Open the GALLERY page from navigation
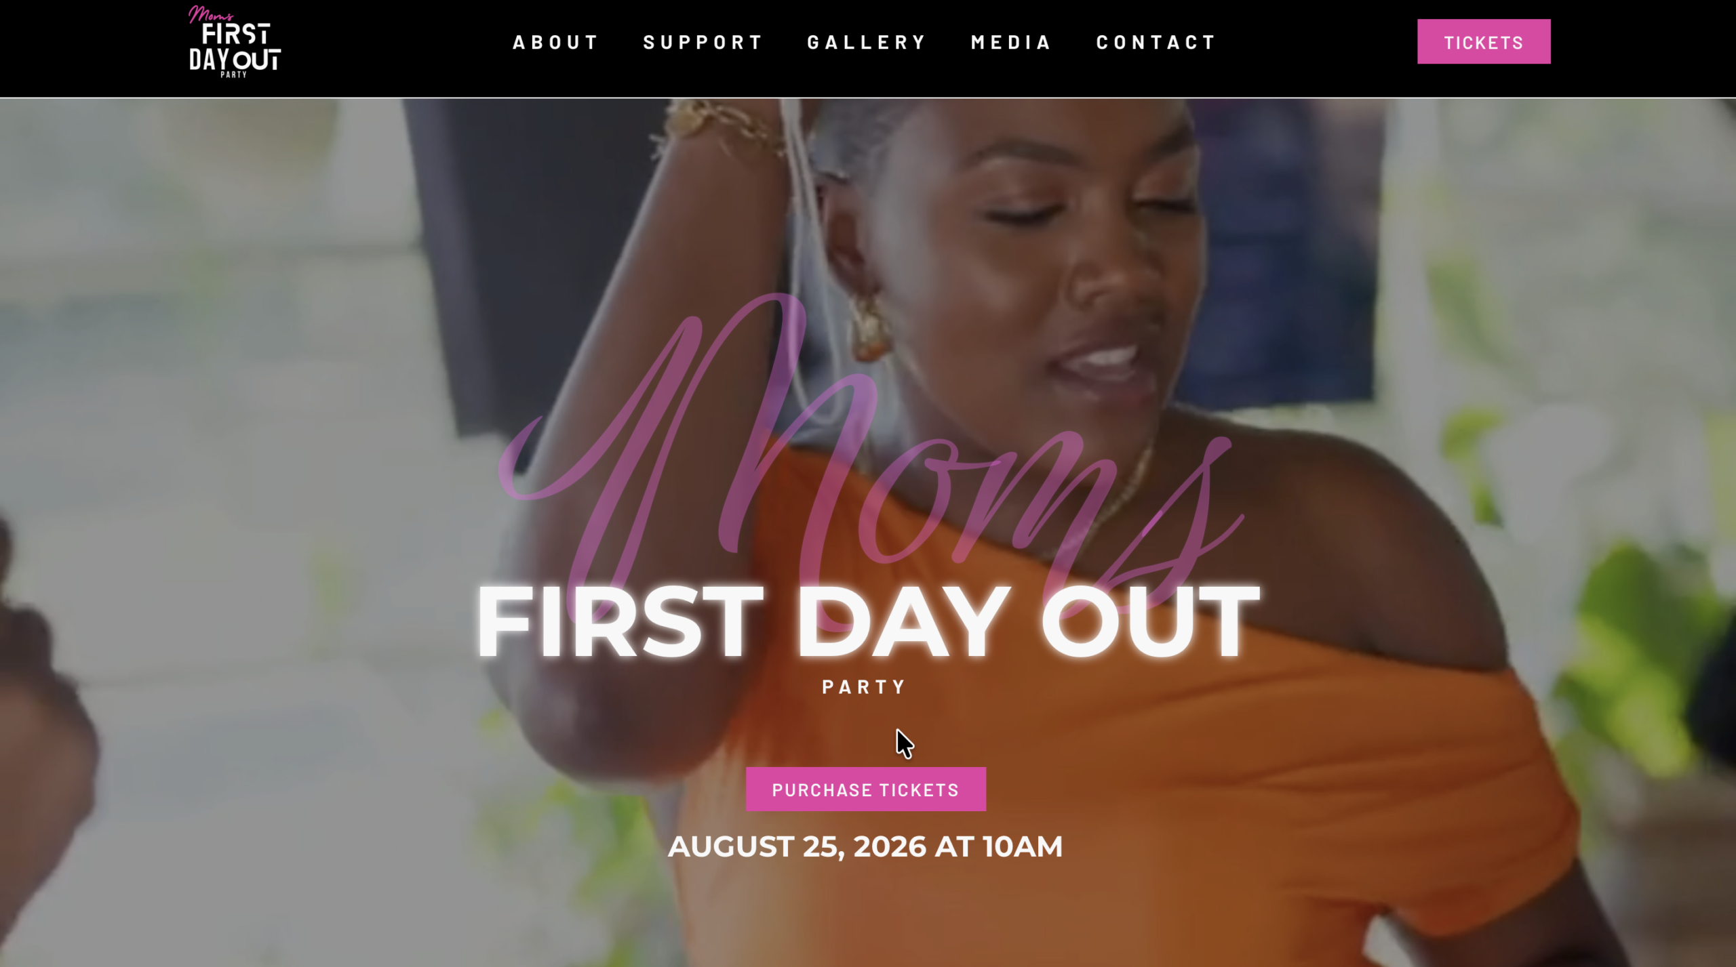 [x=866, y=42]
